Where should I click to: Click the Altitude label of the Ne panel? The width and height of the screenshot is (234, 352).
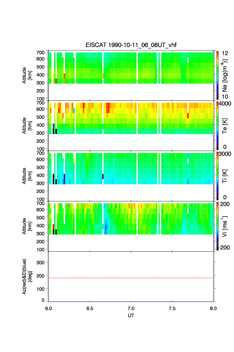click(x=27, y=75)
